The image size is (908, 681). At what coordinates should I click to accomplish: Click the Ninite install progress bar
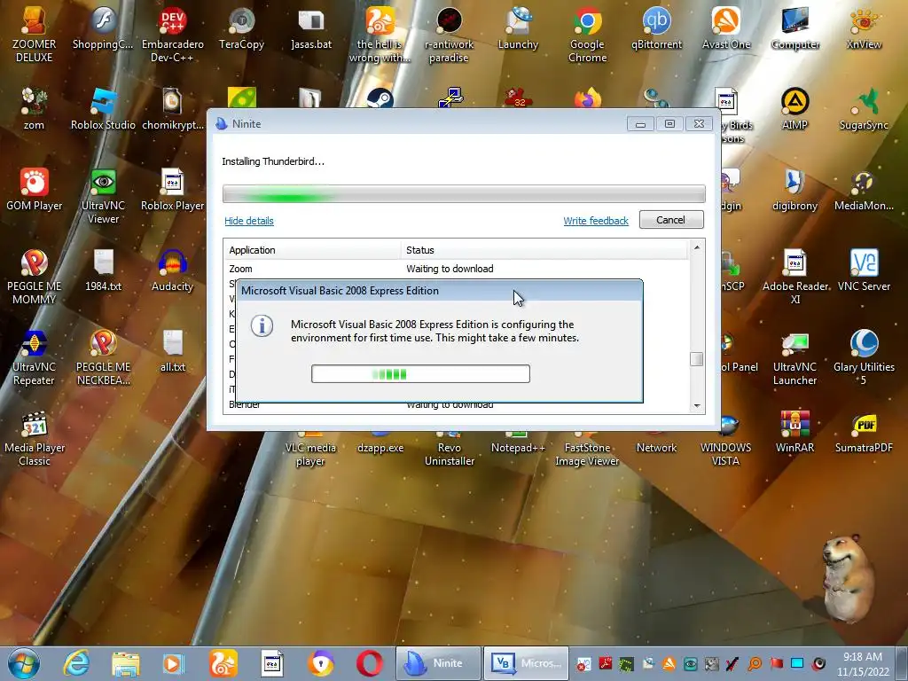pos(464,194)
